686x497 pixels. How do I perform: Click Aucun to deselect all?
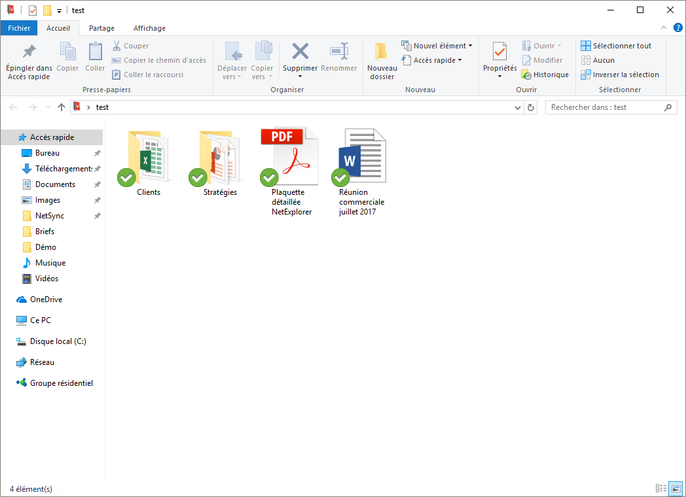point(598,60)
